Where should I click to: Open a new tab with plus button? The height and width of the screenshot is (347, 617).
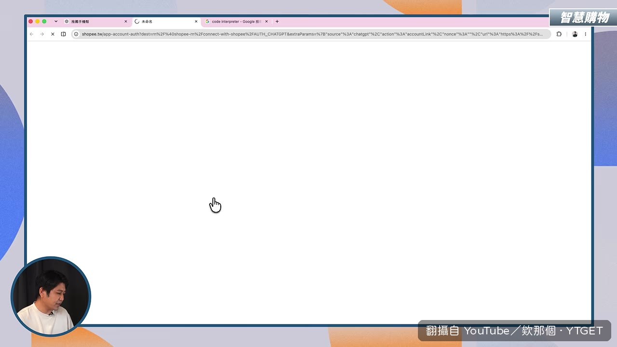pos(277,22)
